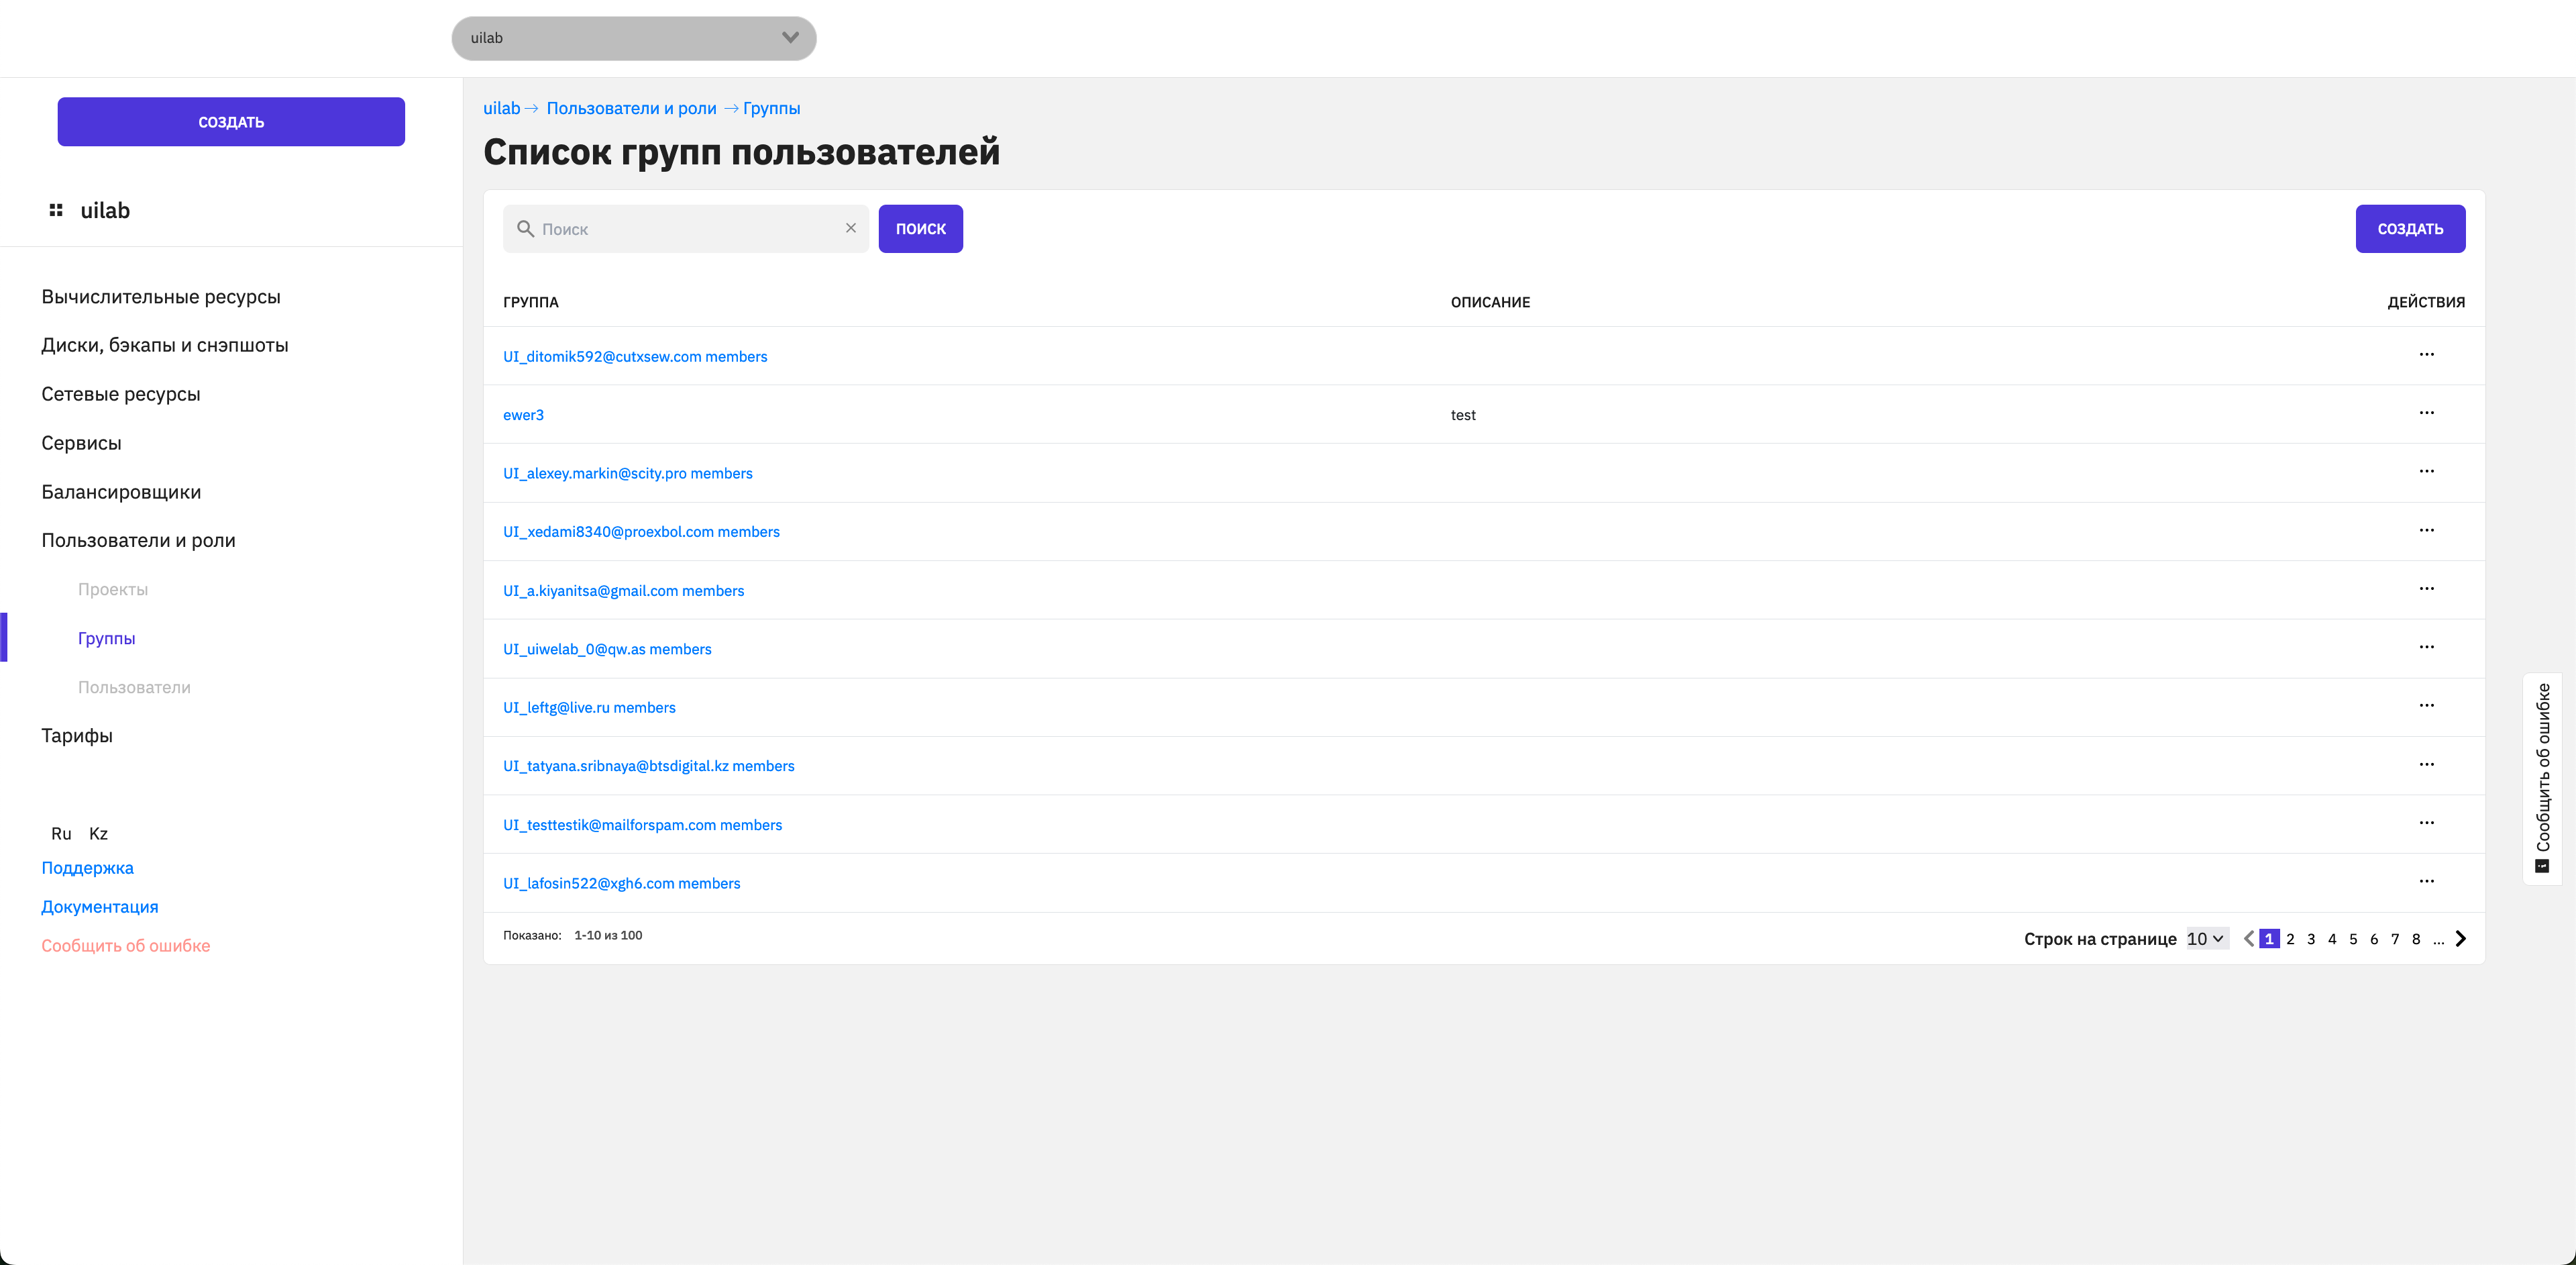2576x1265 pixels.
Task: Click the magnifier icon in search field
Action: point(525,229)
